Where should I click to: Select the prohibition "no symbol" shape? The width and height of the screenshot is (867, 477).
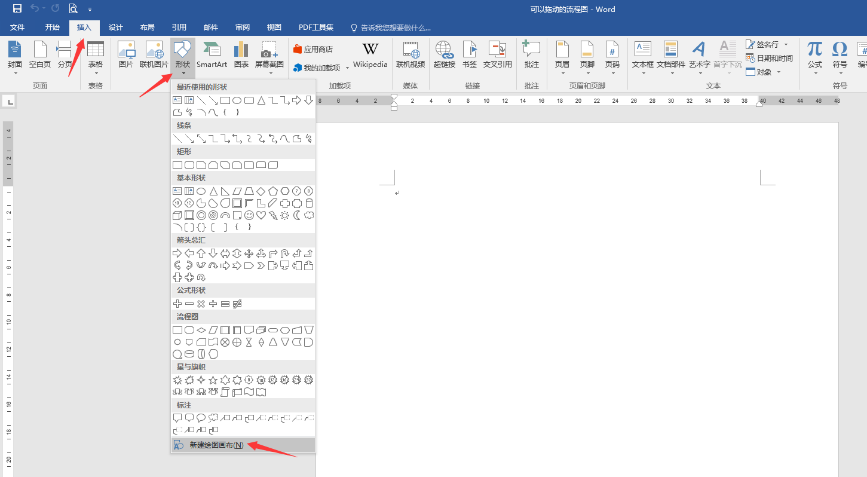click(x=213, y=215)
